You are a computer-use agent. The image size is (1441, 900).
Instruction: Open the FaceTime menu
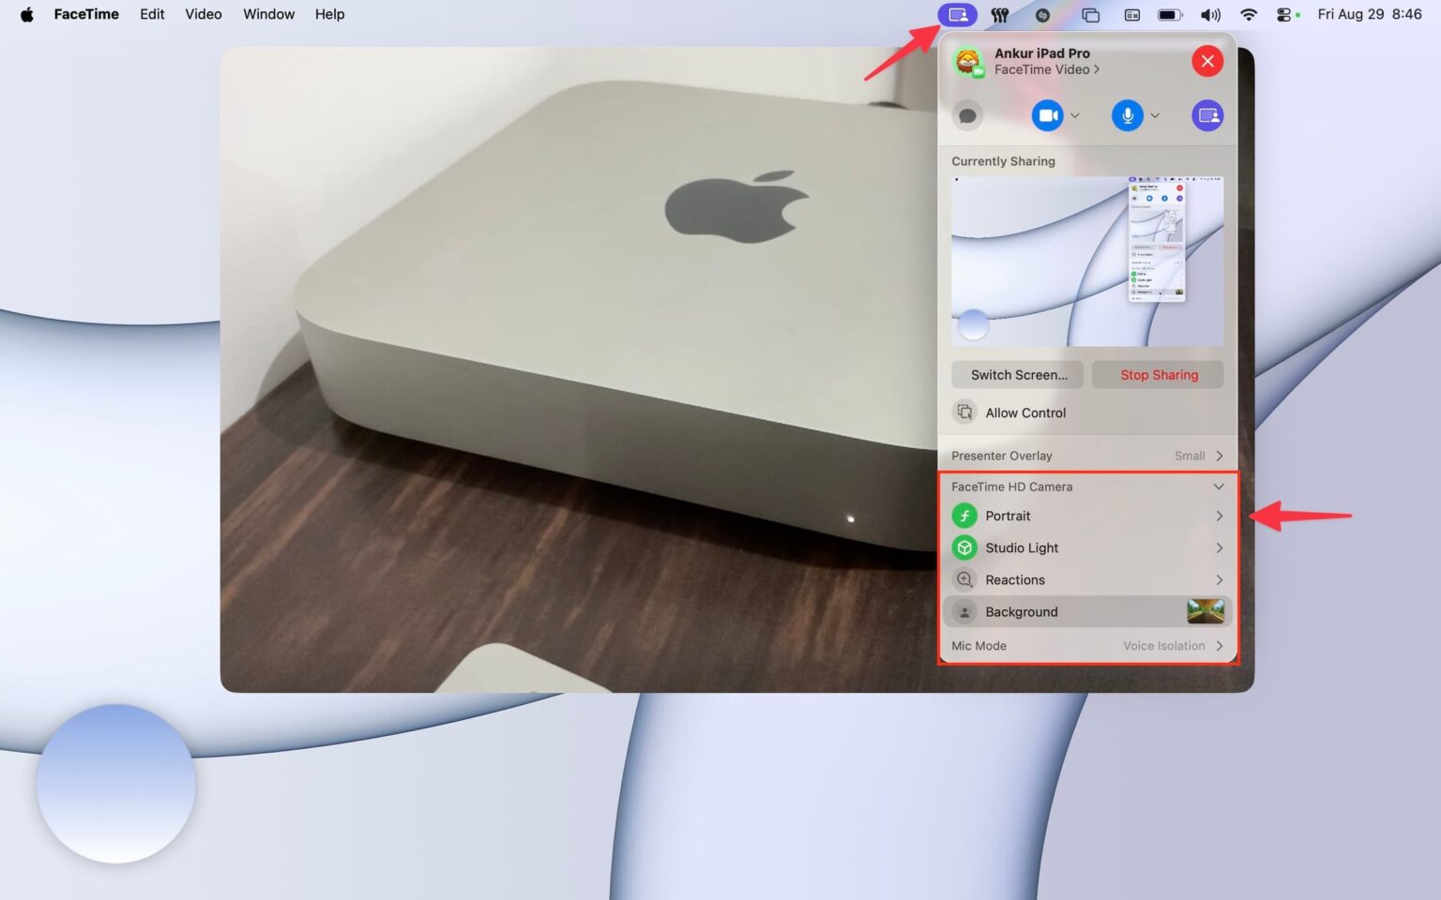coord(86,14)
